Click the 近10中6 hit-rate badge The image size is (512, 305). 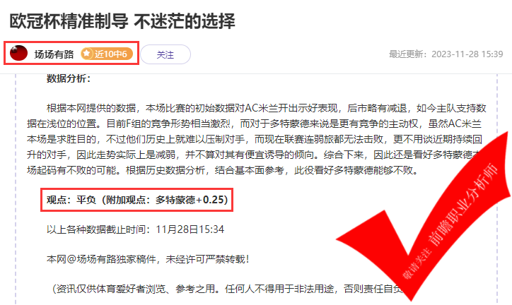107,54
